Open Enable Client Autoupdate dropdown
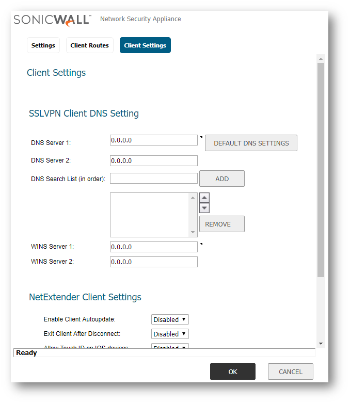The width and height of the screenshot is (350, 404). tap(170, 319)
